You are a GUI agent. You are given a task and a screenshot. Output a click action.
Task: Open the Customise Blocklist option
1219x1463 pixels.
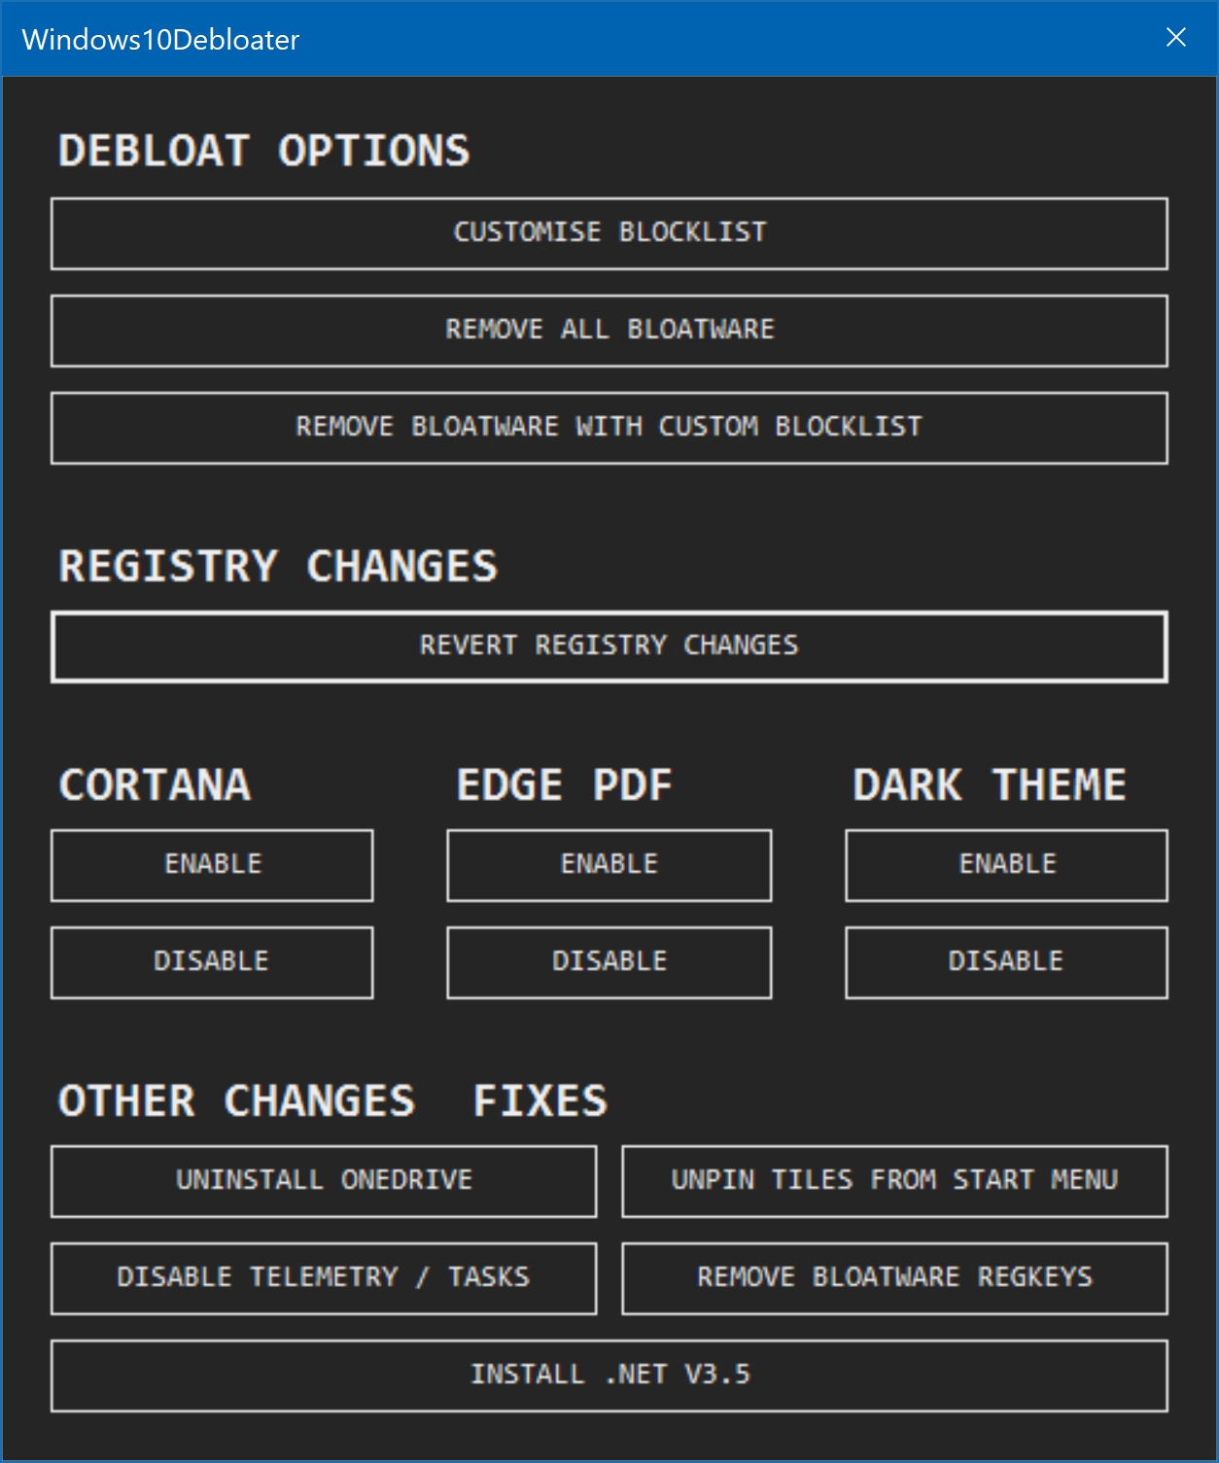point(609,233)
